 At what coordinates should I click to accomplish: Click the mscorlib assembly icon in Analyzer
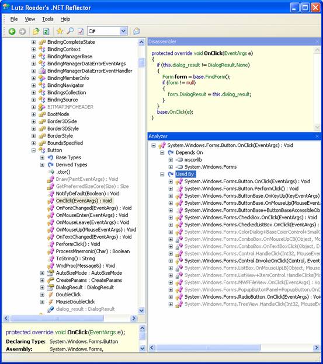tap(179, 160)
